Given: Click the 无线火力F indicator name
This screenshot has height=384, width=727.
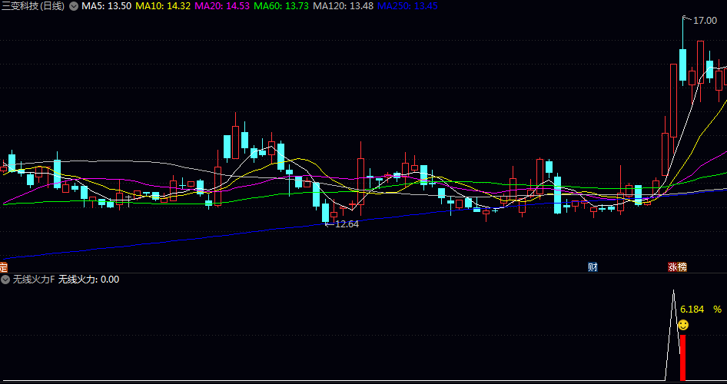Looking at the screenshot, I should click(33, 280).
